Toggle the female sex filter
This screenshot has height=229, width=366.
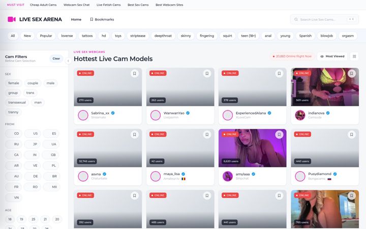(14, 83)
